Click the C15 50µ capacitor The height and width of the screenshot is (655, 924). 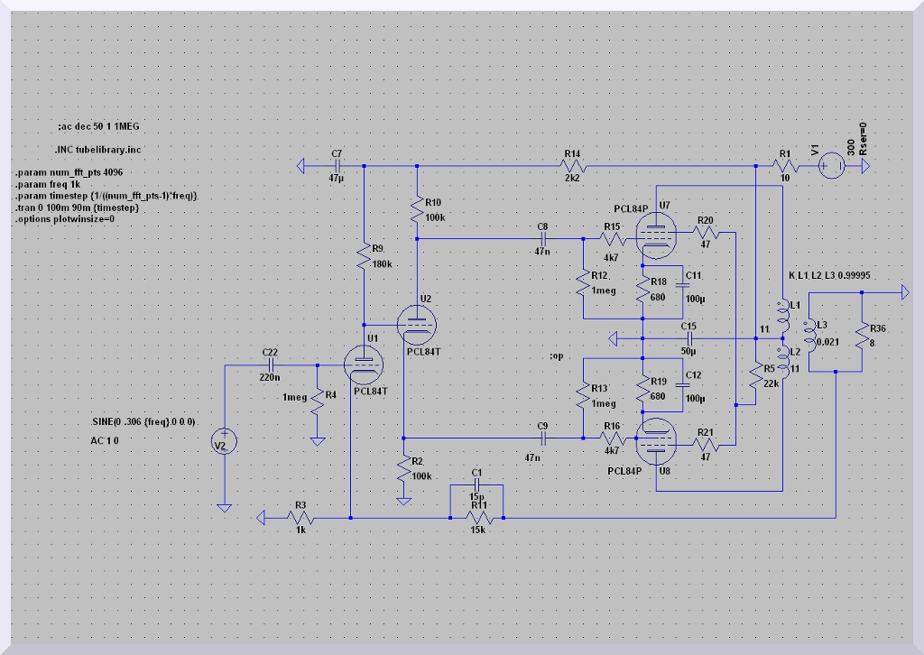688,338
